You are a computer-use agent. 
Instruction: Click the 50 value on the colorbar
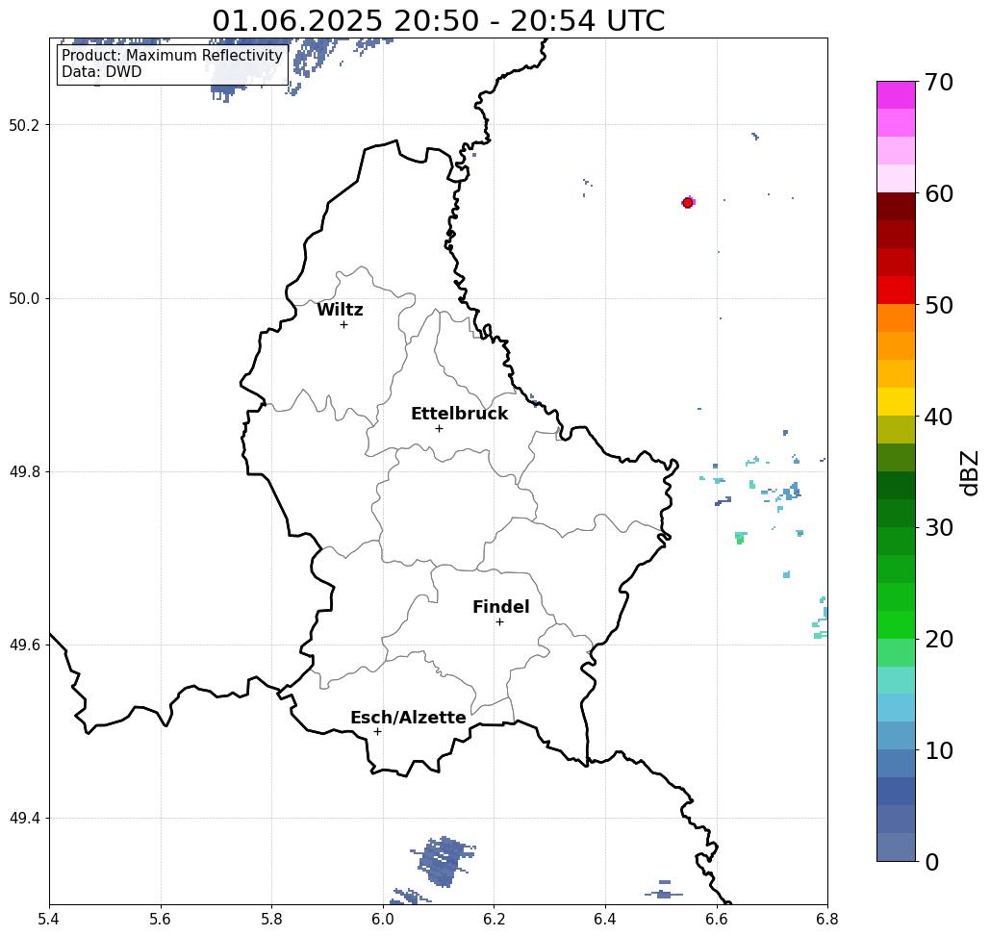click(939, 305)
